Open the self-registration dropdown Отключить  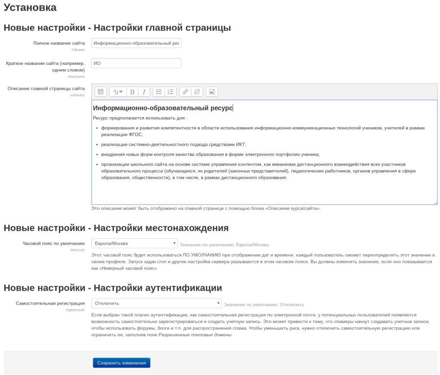click(156, 303)
